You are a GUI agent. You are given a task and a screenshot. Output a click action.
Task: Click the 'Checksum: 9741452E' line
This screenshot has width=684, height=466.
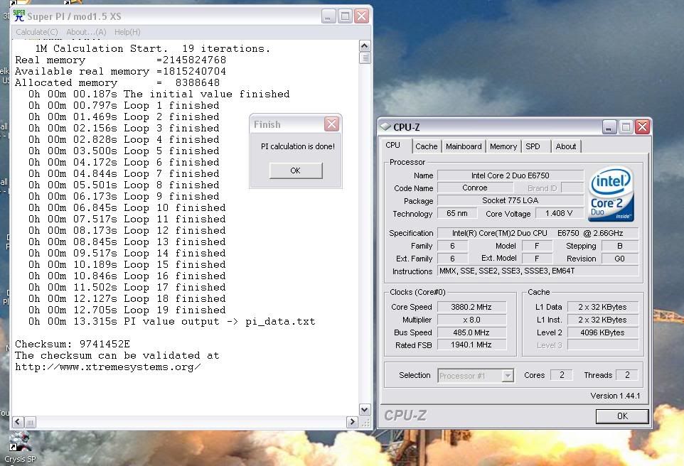coord(73,344)
